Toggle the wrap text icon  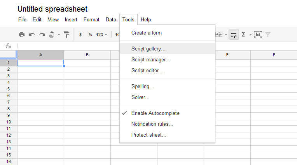[x=234, y=35]
